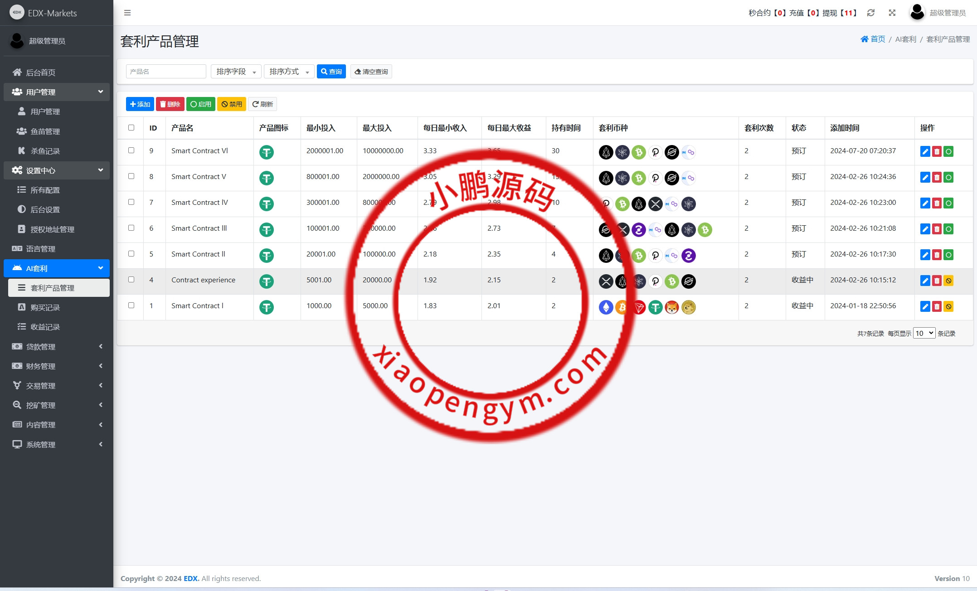Image resolution: width=977 pixels, height=591 pixels.
Task: Click the 清空查询 clear query button
Action: tap(371, 72)
